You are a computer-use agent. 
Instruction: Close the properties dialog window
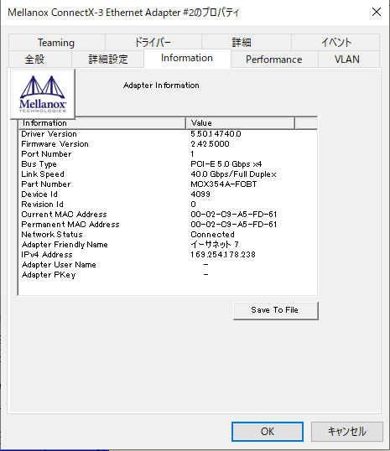377,12
